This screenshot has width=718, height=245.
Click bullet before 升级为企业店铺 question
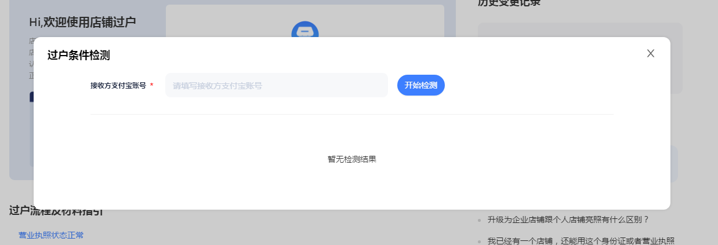point(479,220)
